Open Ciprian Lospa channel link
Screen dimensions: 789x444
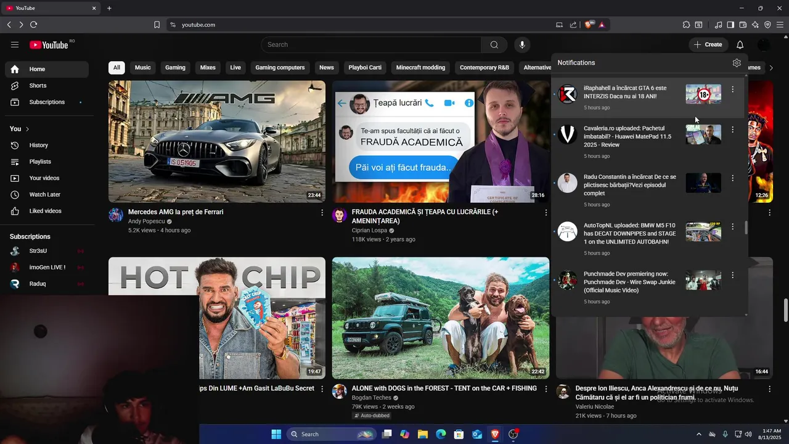pyautogui.click(x=369, y=231)
